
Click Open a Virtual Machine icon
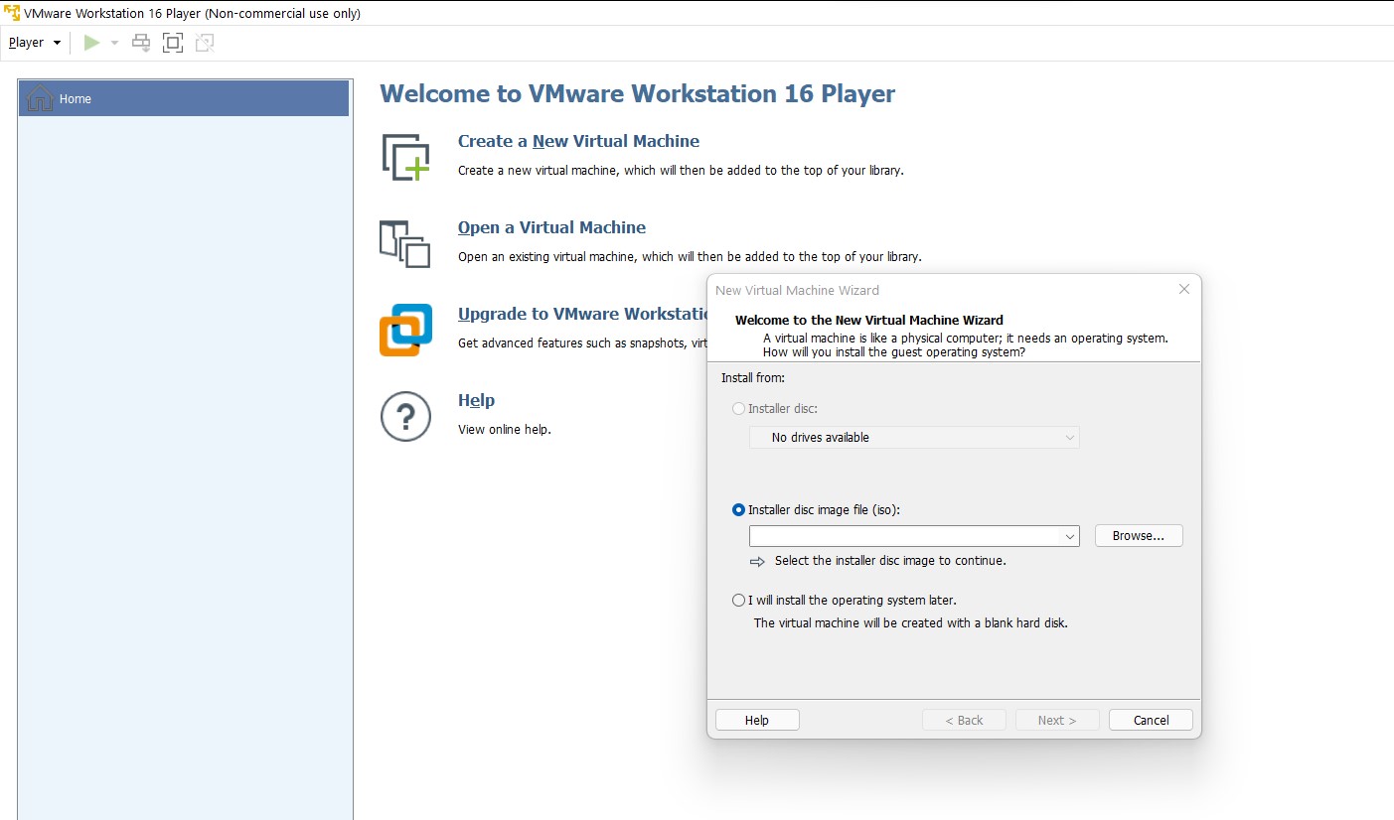(x=405, y=243)
